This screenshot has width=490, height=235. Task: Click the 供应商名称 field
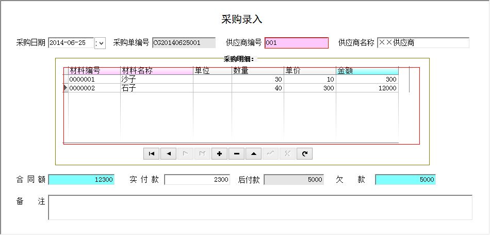click(x=423, y=43)
